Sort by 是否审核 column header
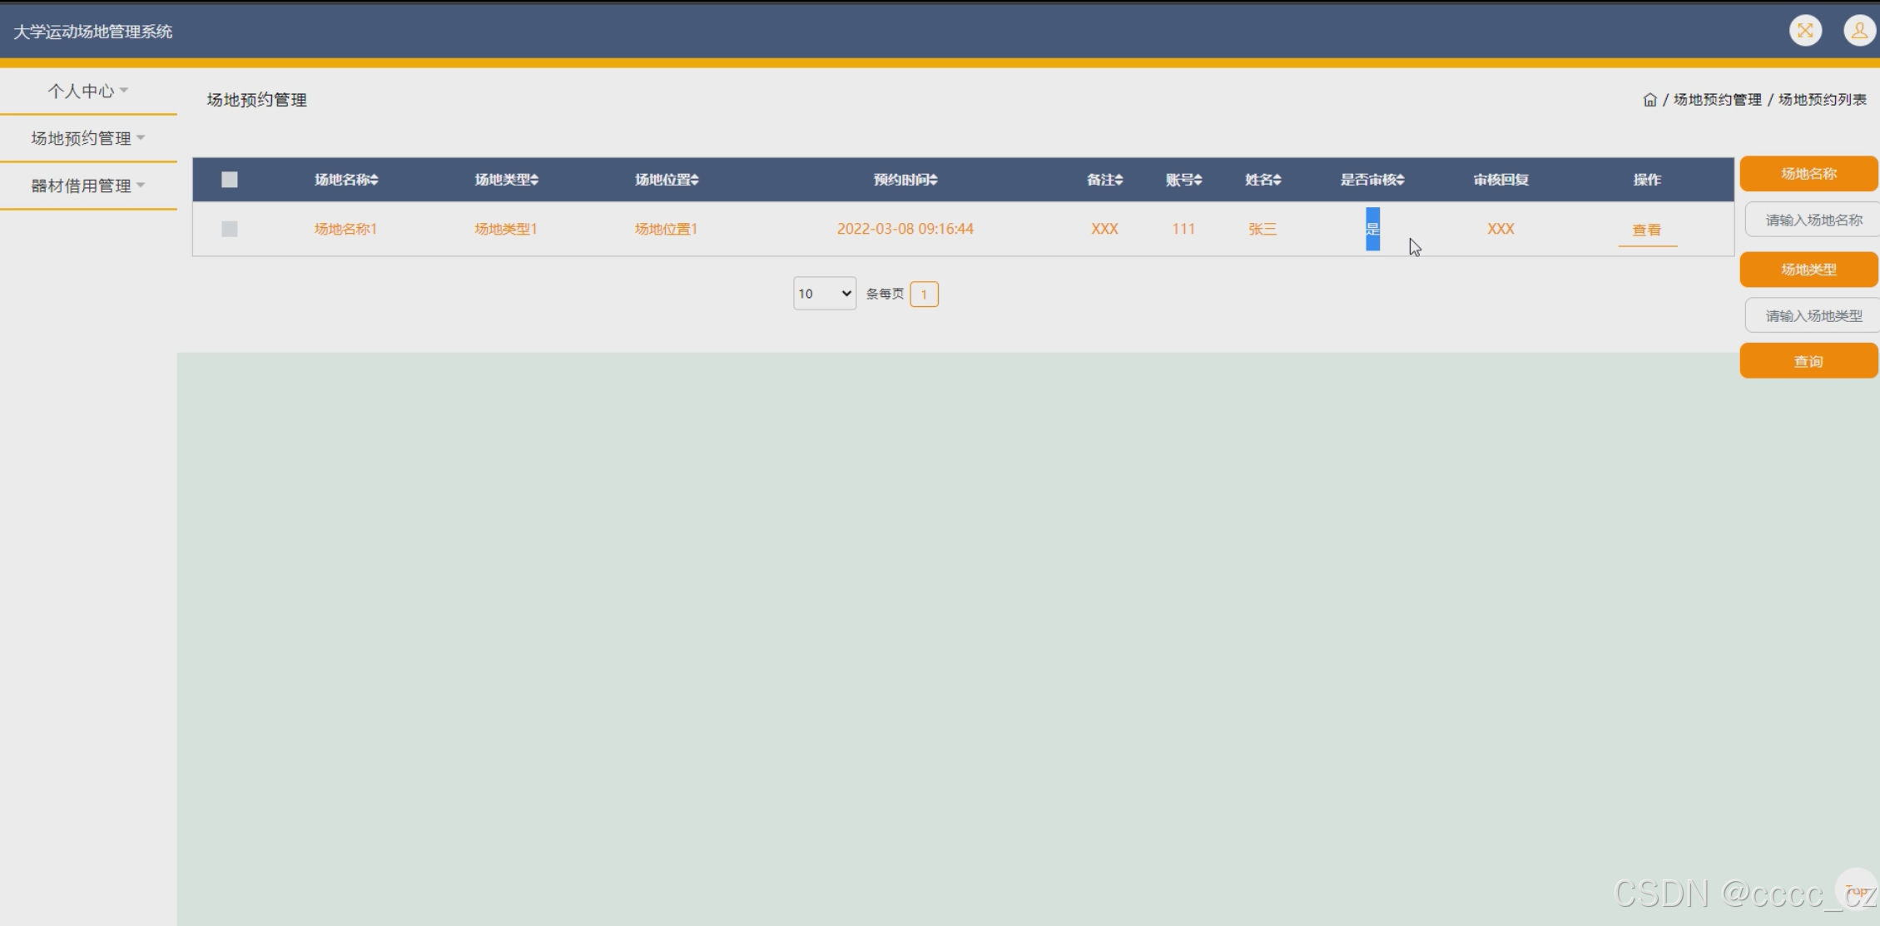 click(1372, 180)
